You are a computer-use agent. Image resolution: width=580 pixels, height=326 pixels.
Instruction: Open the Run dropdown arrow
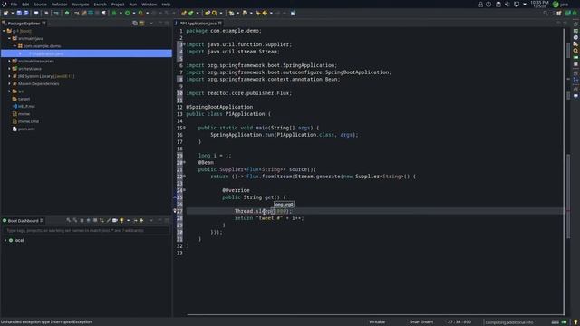coord(133,13)
